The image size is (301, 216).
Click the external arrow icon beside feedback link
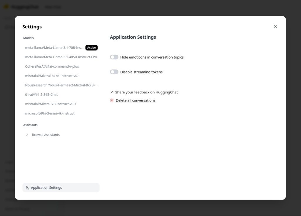tap(112, 92)
